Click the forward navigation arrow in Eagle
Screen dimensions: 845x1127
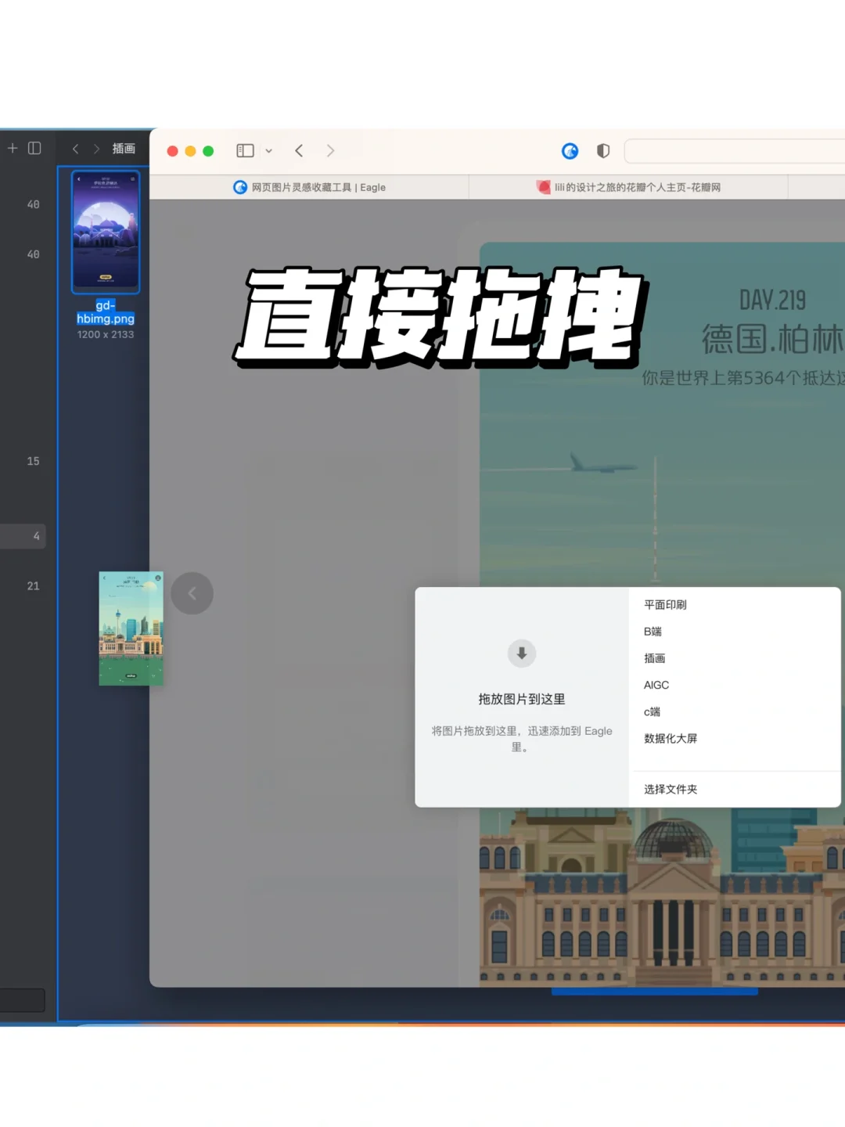[x=96, y=149]
